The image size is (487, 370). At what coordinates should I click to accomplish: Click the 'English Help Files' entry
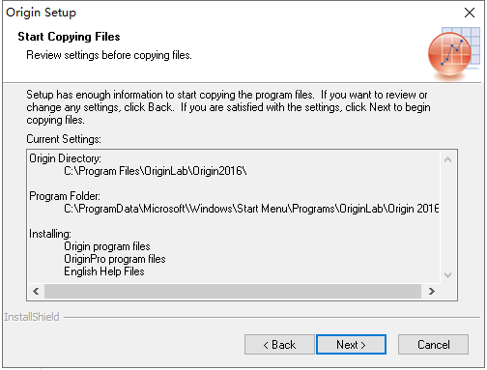click(104, 271)
